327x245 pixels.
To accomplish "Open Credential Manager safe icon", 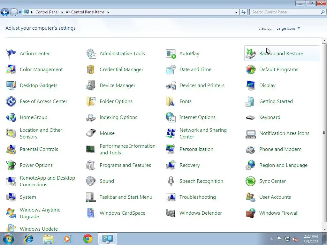I will coord(91,69).
